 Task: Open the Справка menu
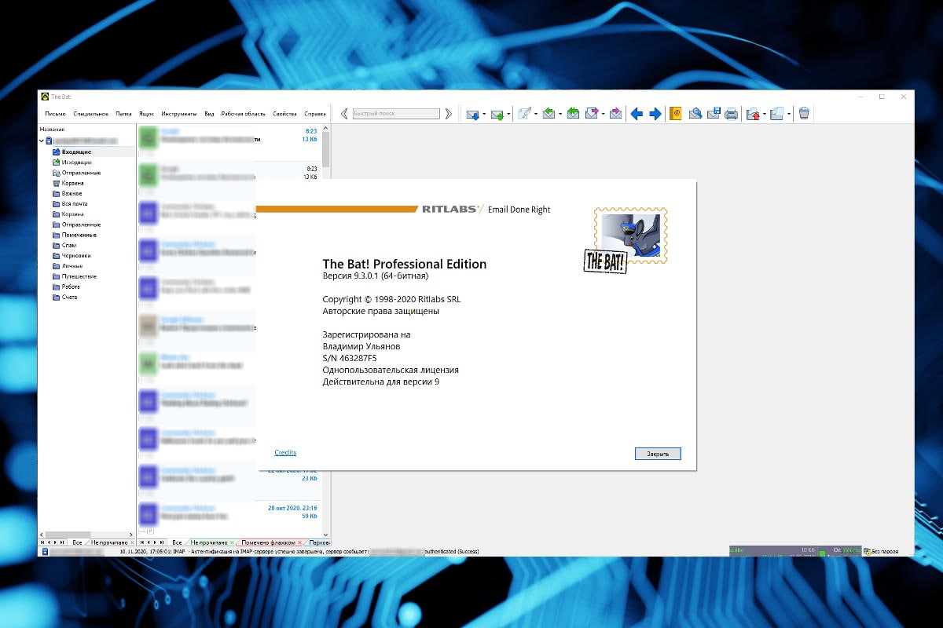pyautogui.click(x=315, y=114)
